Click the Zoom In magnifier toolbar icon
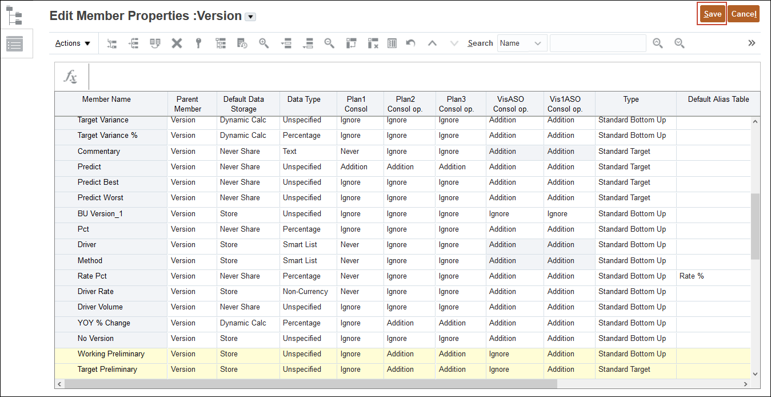 (x=263, y=43)
